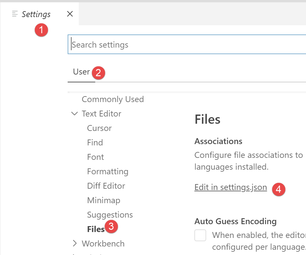Collapse the Text Editor chevron arrow
The image size is (306, 255).
(x=75, y=114)
